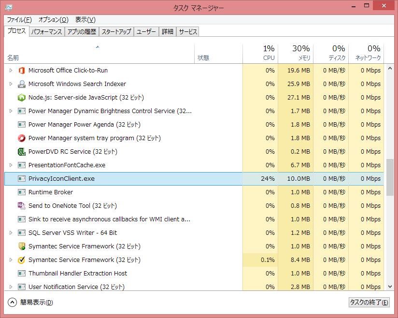Click the Microsoft Office Click-to-Run icon
398x318 pixels.
point(21,71)
